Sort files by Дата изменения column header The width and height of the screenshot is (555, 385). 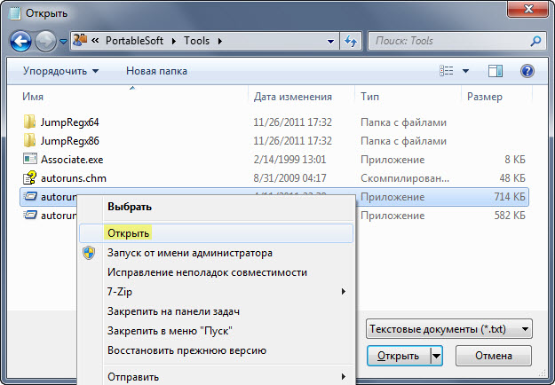pos(293,96)
